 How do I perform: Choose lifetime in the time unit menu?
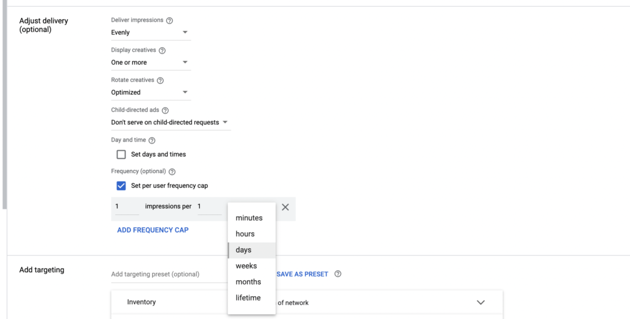[248, 298]
